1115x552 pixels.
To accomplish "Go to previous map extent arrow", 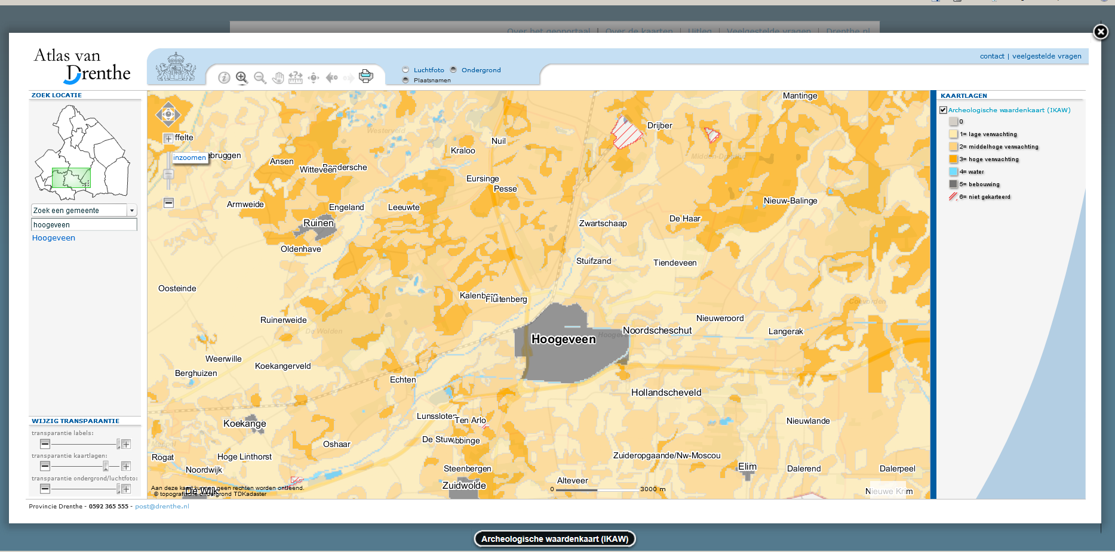I will pos(331,78).
